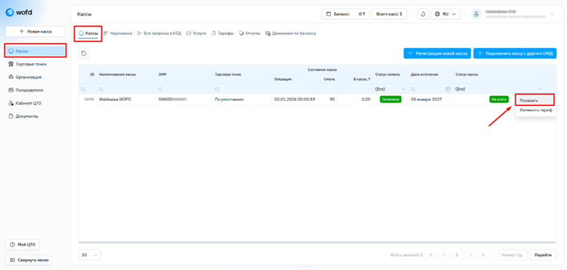Click the Торговая точка column header
This screenshot has width=567, height=270.
point(228,74)
